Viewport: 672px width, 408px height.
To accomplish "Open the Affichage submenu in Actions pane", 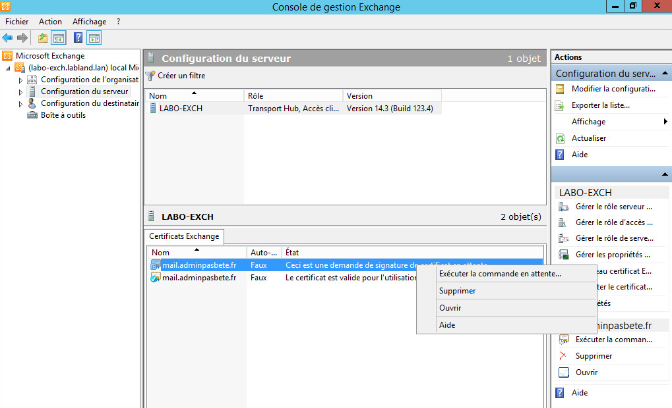I will [665, 122].
